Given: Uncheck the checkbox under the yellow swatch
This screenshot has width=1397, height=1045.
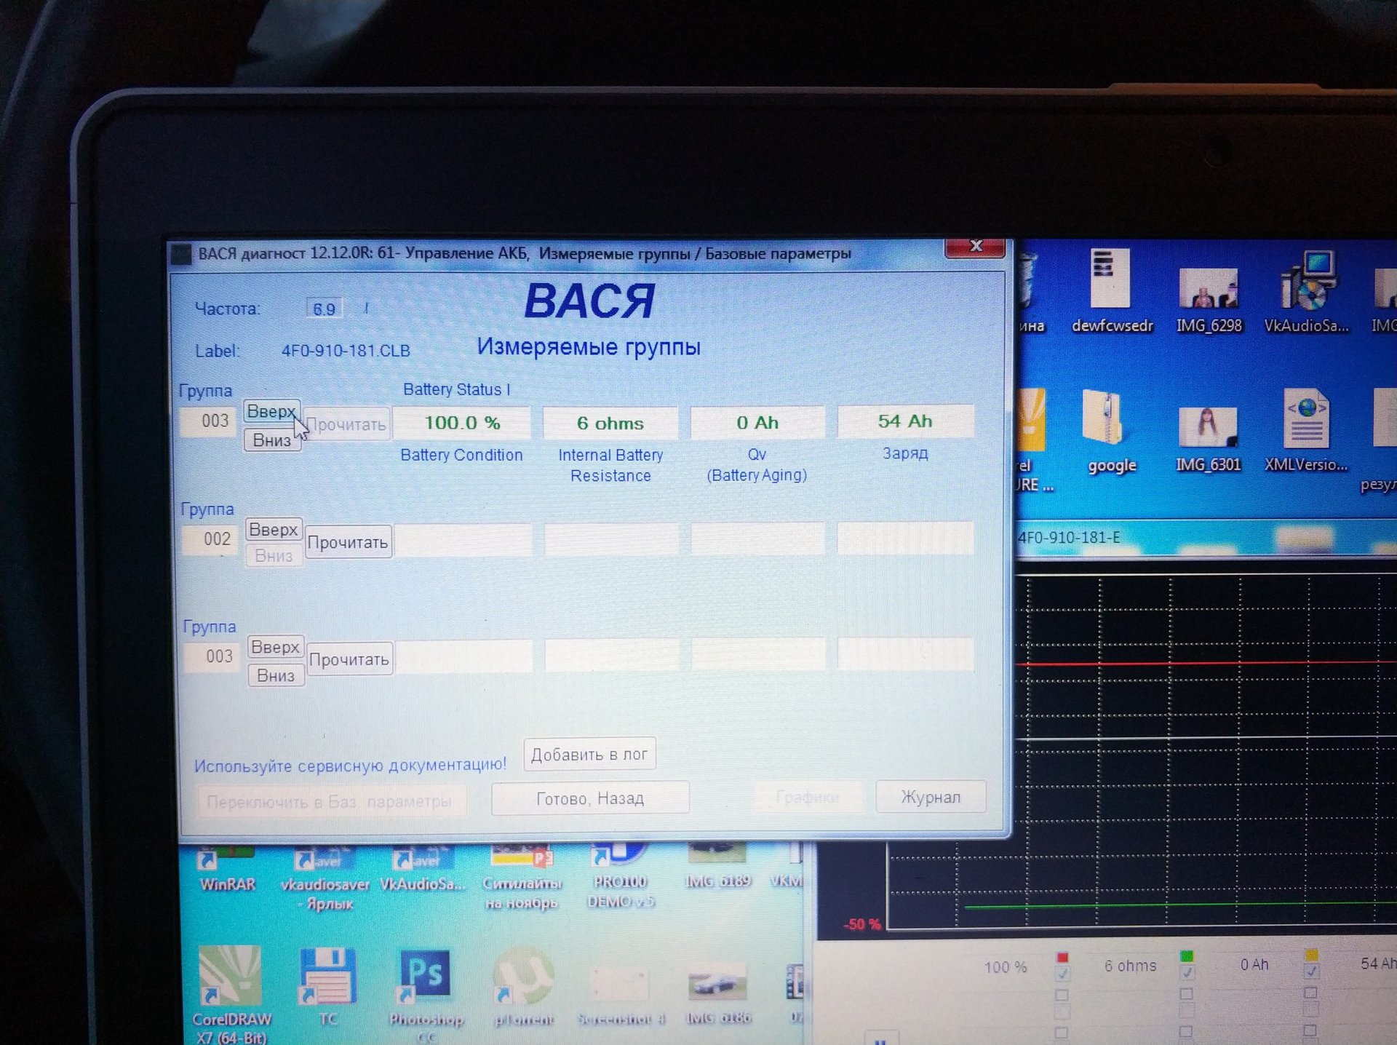Looking at the screenshot, I should point(1311,972).
